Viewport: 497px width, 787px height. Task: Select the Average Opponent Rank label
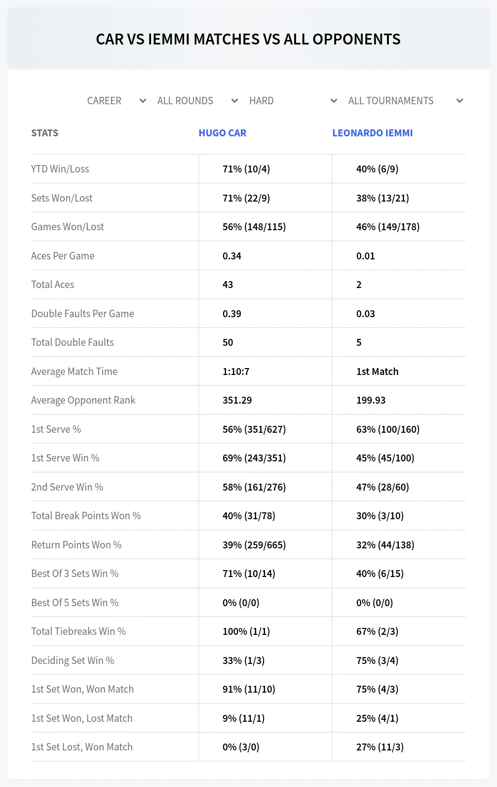[x=83, y=400]
